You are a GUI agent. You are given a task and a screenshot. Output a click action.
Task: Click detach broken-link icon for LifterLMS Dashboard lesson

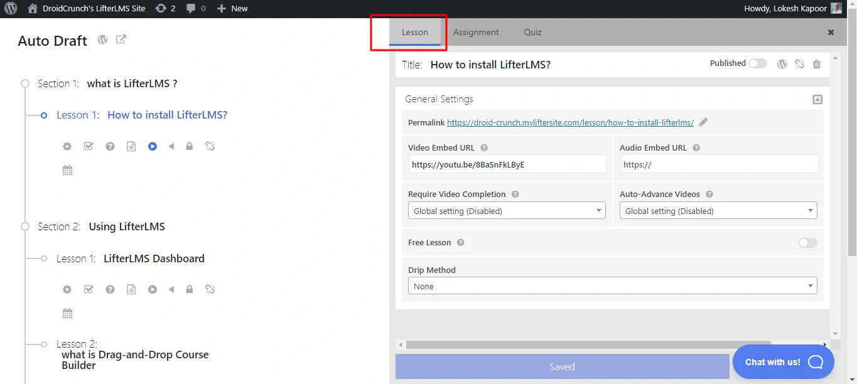click(210, 289)
